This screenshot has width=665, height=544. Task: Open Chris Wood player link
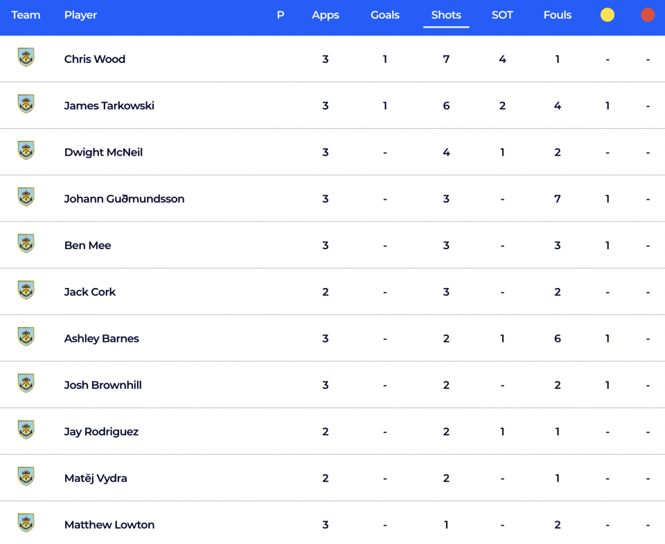coord(95,59)
